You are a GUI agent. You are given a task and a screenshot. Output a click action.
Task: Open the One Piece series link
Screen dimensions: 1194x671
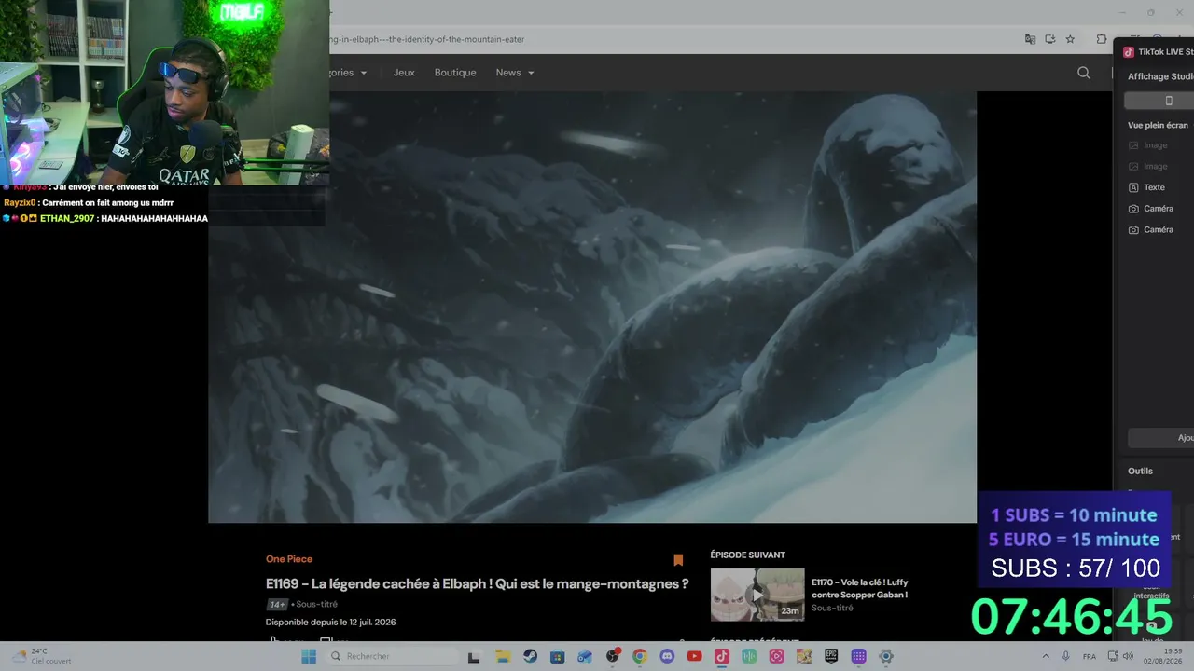[289, 559]
